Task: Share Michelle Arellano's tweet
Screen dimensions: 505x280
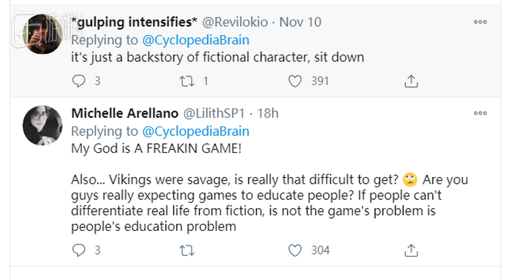Action: click(411, 250)
